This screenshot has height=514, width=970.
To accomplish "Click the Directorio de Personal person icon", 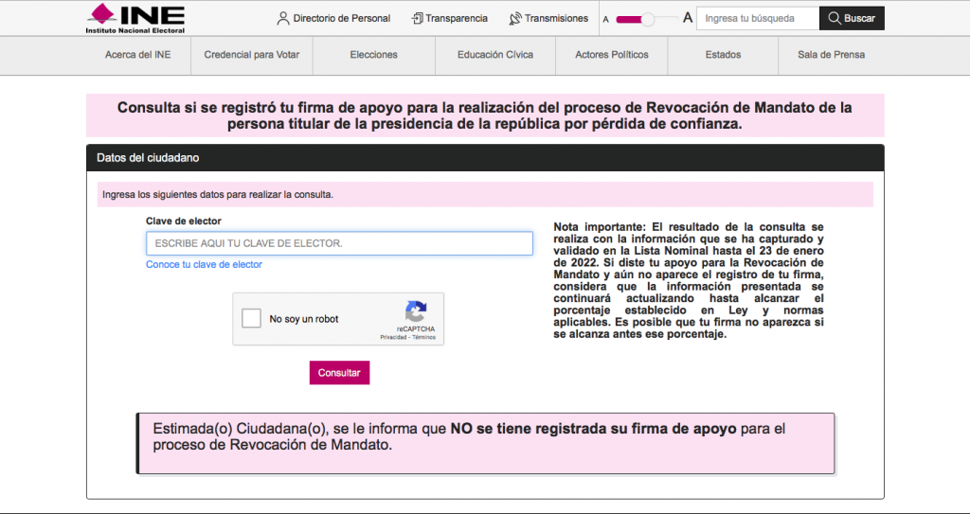I will pos(282,18).
